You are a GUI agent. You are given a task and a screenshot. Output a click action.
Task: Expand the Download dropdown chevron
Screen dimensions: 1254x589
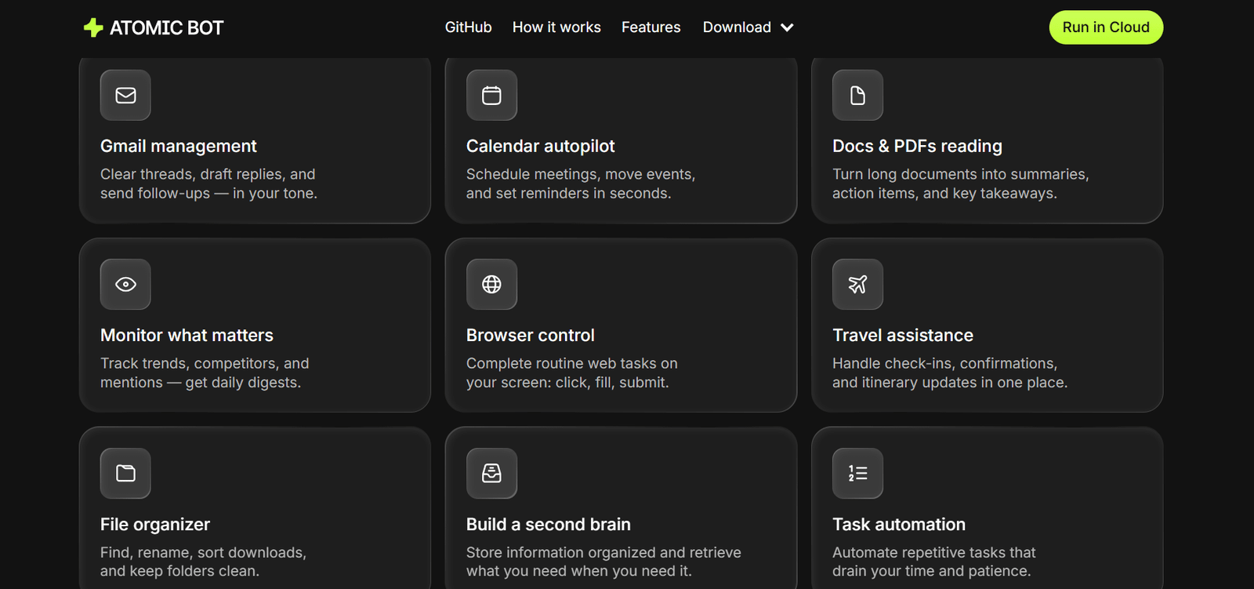(788, 27)
